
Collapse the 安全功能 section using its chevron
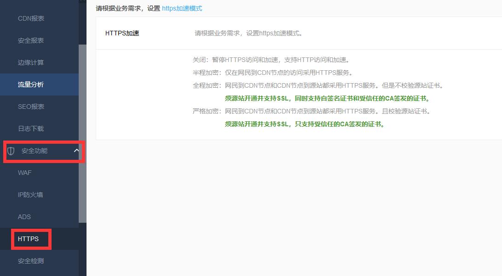tap(76, 150)
